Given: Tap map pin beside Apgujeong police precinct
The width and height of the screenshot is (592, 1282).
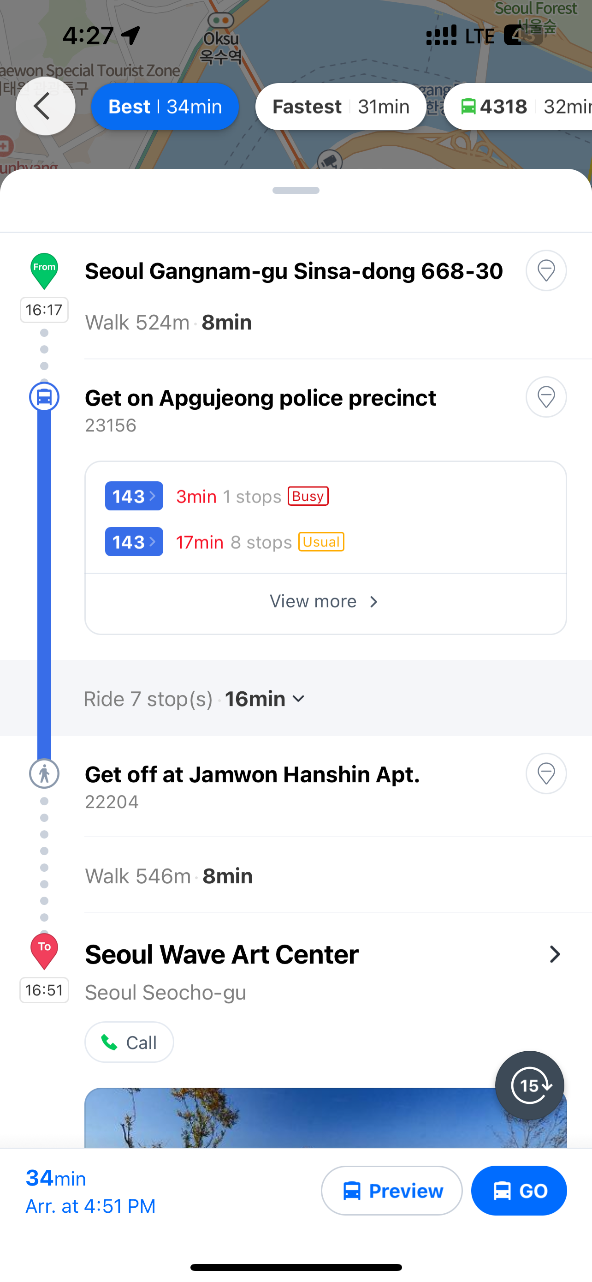Looking at the screenshot, I should (x=546, y=397).
